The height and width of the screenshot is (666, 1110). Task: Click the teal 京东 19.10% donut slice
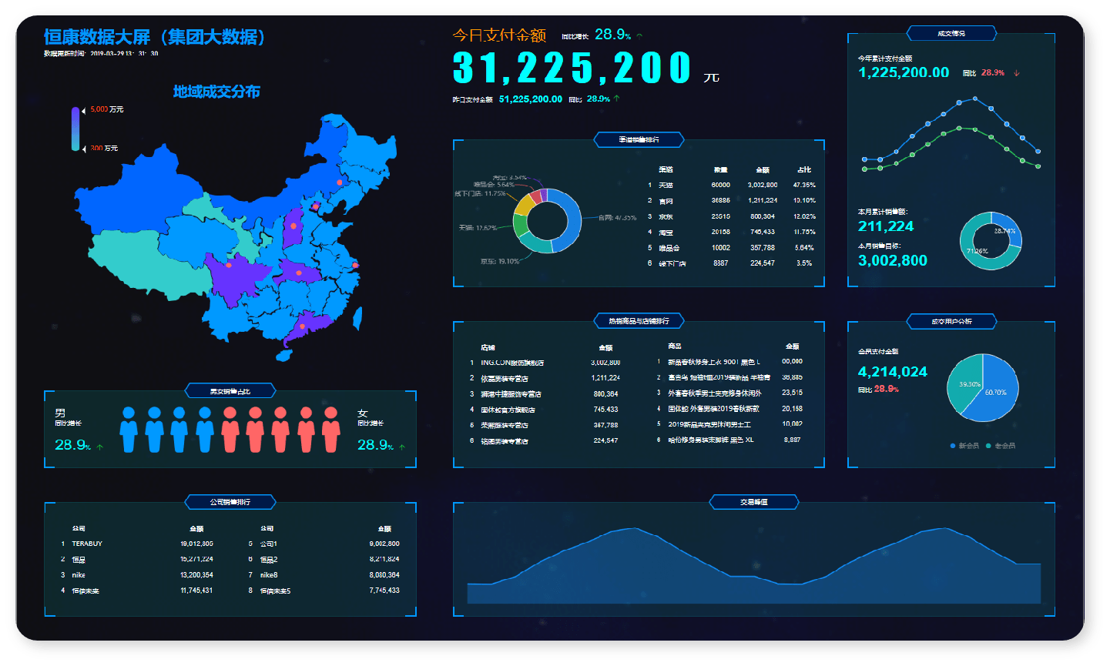[536, 245]
